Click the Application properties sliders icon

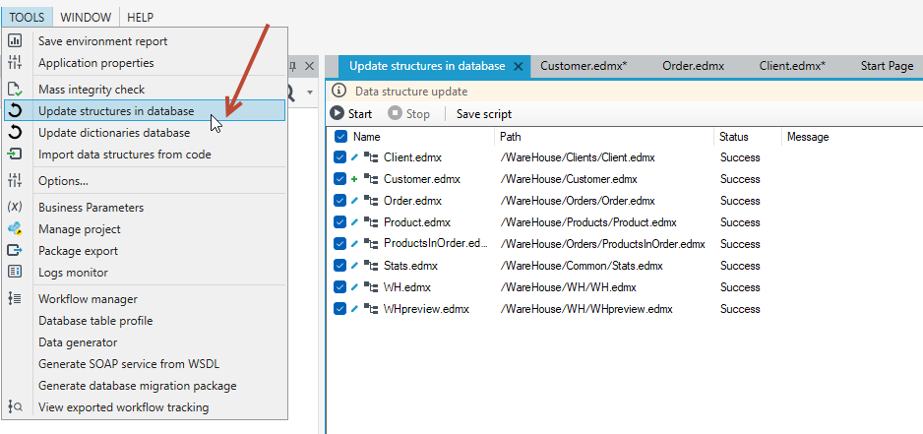(15, 62)
